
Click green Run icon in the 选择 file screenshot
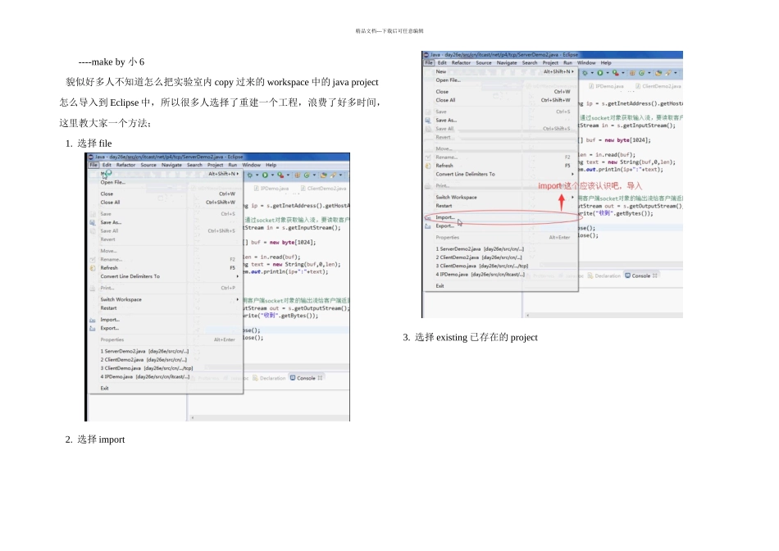click(266, 175)
